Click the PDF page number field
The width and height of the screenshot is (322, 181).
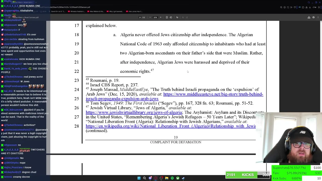tap(140, 17)
